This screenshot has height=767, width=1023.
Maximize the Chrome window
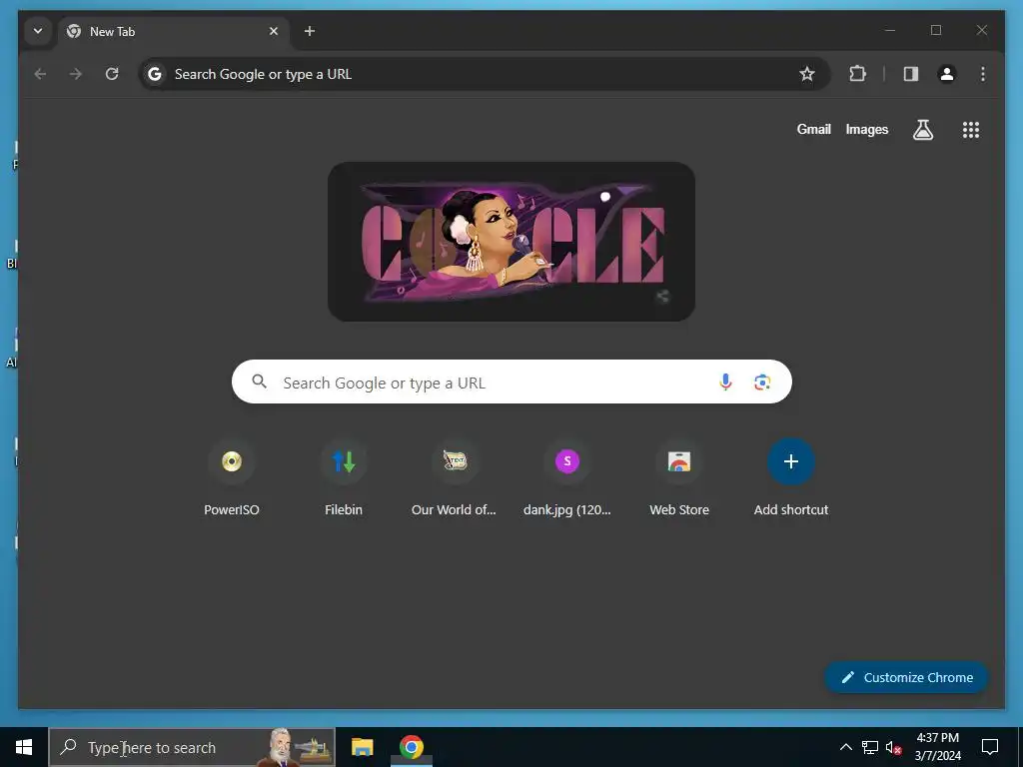[x=935, y=30]
